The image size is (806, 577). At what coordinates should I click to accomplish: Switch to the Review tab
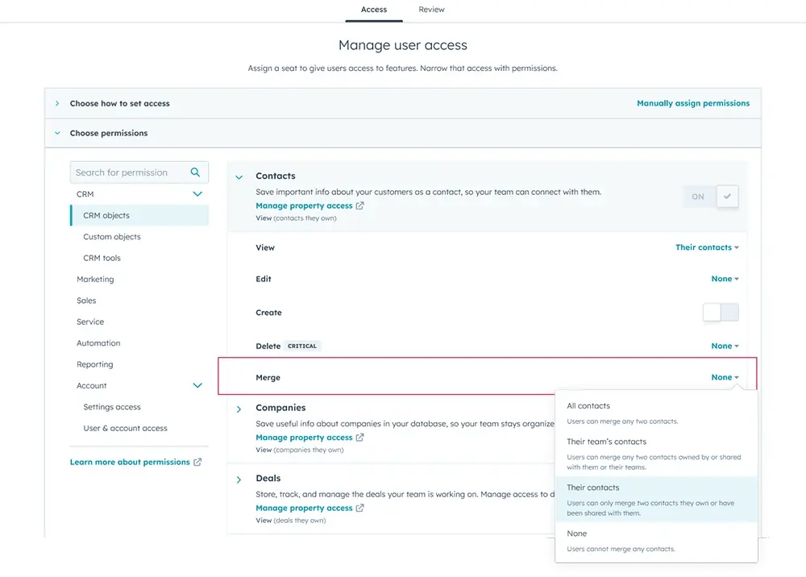point(431,10)
